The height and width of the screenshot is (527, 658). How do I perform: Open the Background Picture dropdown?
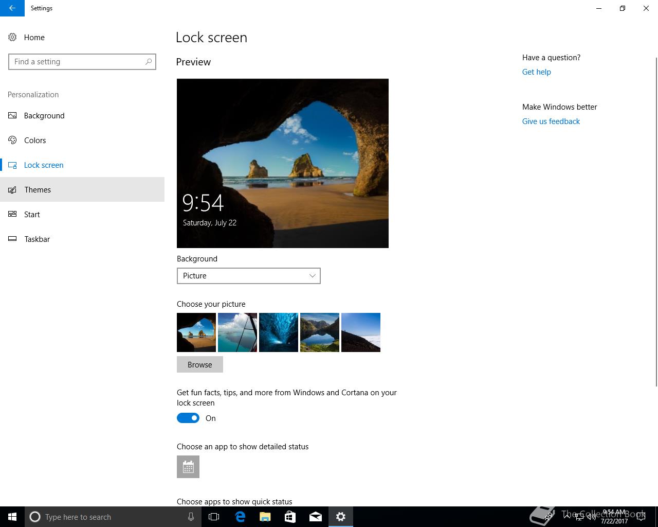point(249,276)
